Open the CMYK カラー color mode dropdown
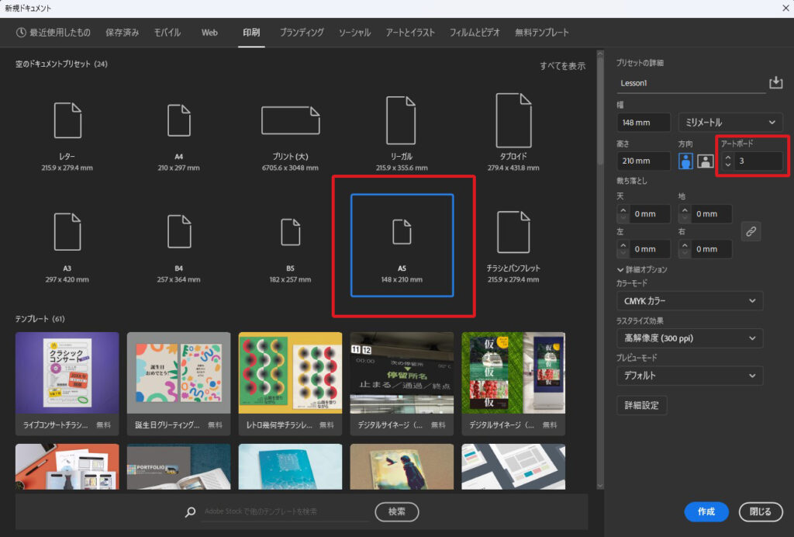 [689, 301]
